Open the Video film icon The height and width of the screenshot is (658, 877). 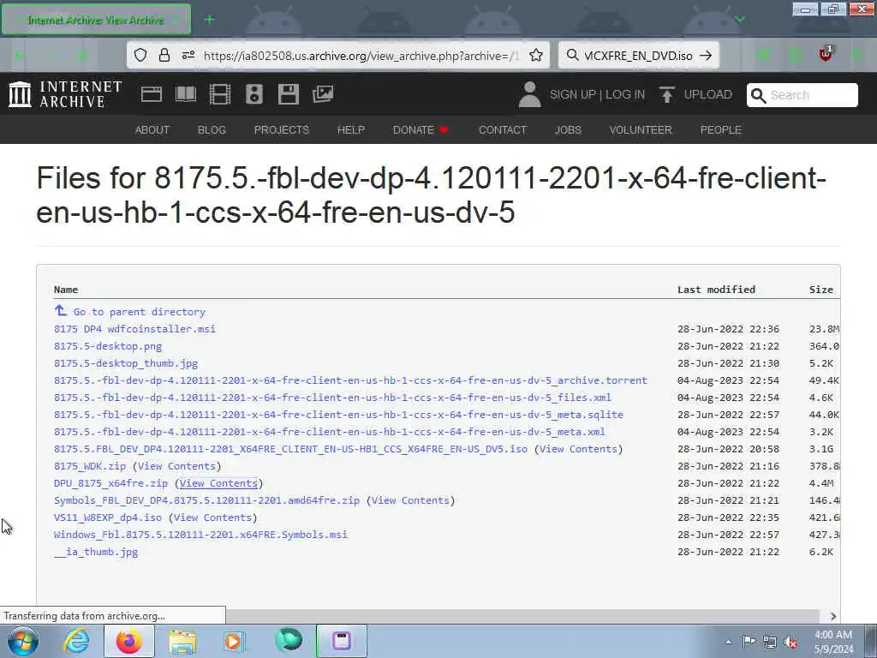220,94
